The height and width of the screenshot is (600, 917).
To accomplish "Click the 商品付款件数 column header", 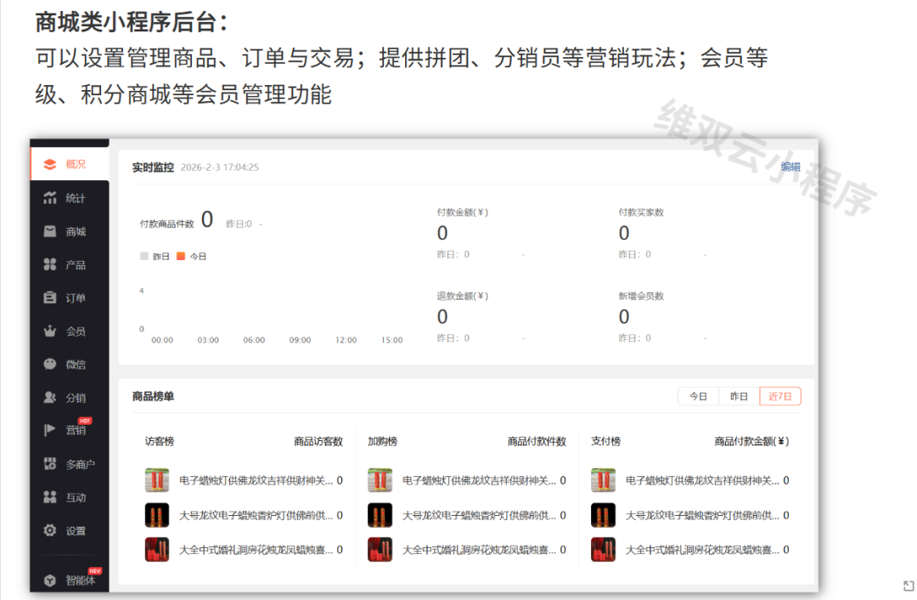I will coord(537,441).
